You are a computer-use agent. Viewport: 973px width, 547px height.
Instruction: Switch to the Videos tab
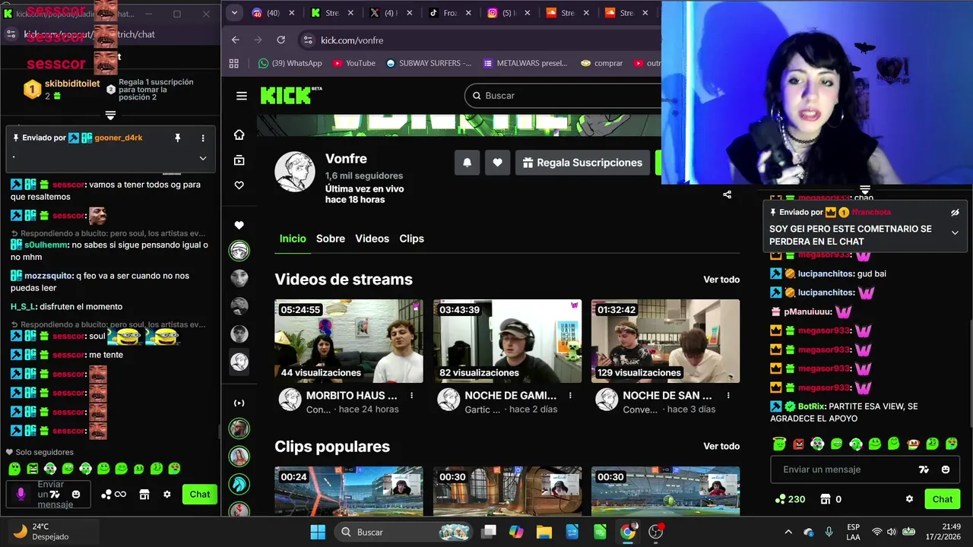pos(372,239)
